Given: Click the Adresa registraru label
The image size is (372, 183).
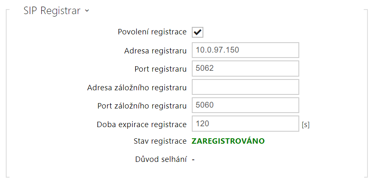Looking at the screenshot, I should 155,51.
